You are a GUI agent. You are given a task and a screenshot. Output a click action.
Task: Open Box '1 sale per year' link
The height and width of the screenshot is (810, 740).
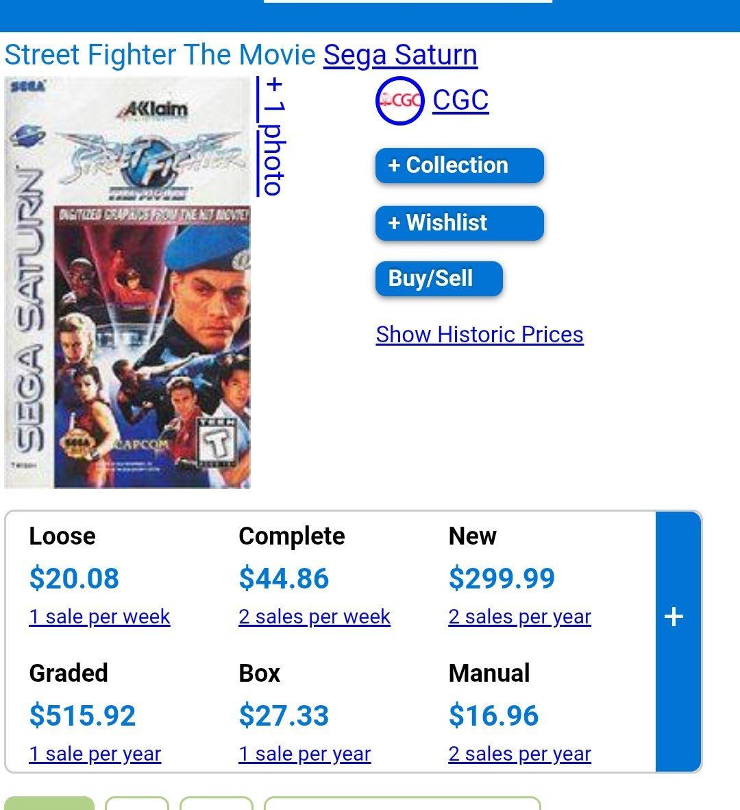coord(304,754)
